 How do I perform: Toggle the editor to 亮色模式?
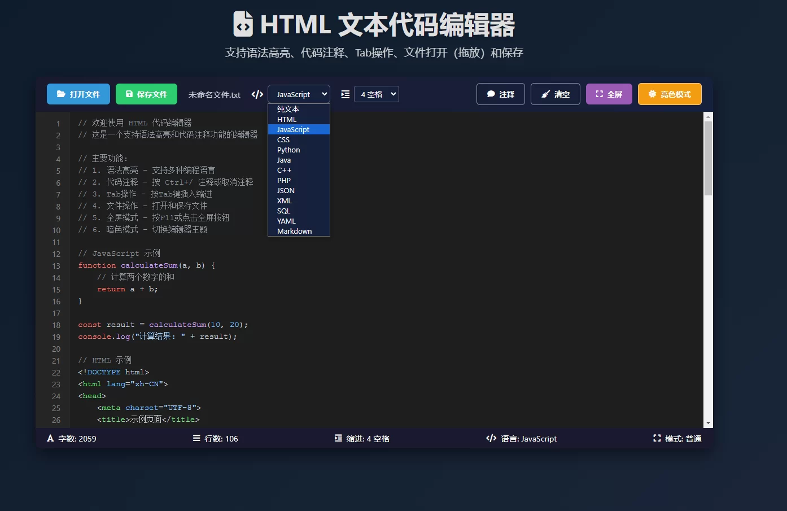coord(670,94)
